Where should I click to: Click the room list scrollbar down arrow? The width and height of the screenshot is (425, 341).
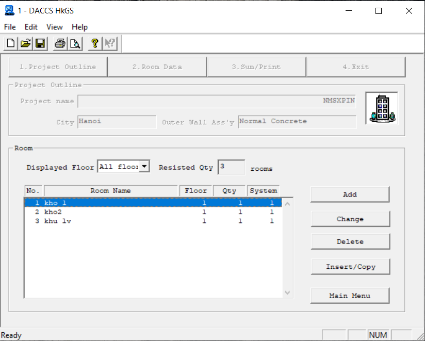[288, 293]
